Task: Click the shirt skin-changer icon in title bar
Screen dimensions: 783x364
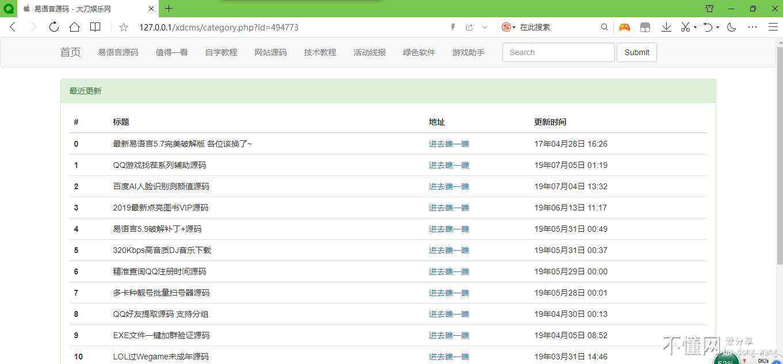Action: 709,9
